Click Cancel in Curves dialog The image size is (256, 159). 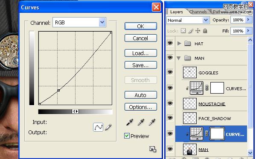[x=141, y=38]
